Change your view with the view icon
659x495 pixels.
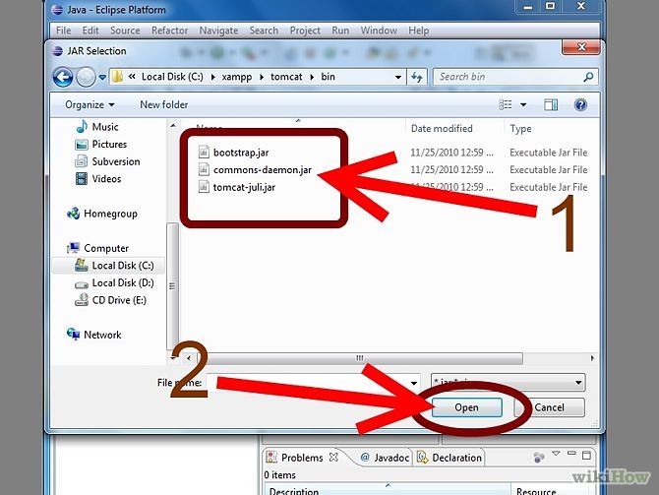[506, 104]
